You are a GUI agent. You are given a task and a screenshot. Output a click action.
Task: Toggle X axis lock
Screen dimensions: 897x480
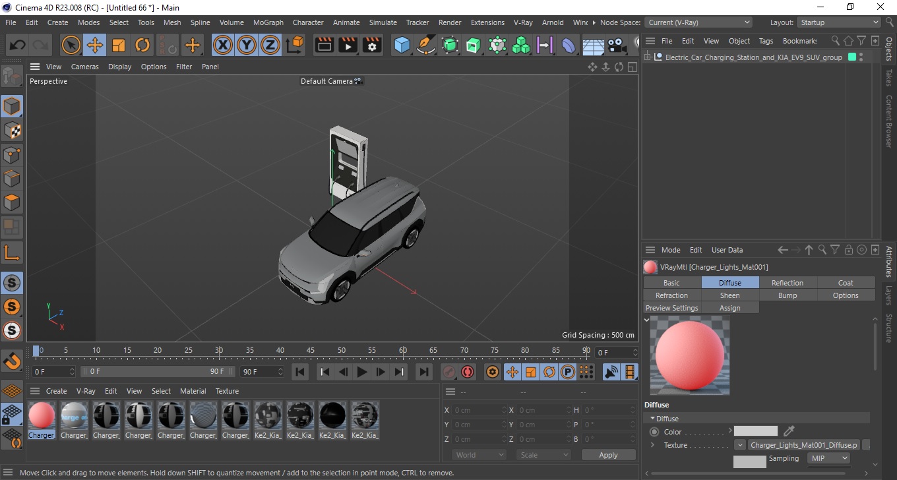coord(223,45)
